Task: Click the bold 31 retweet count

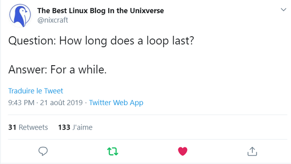Action: click(x=12, y=127)
